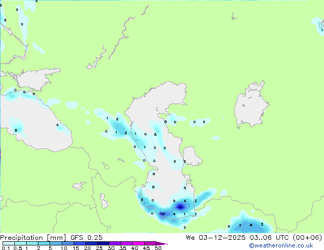This screenshot has width=324, height=250.
Task: Pick the legend swatch between 10 and 15 mm
Action: 67,243
